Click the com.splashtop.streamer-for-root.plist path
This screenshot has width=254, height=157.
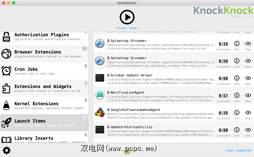(157, 66)
